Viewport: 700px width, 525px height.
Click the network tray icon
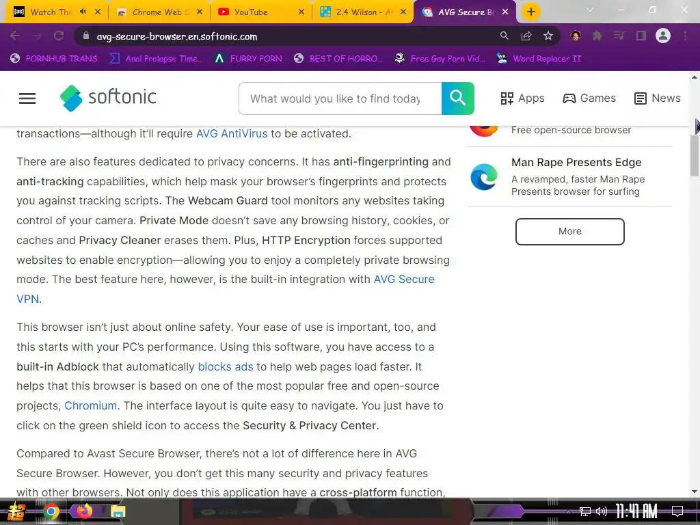tap(585, 511)
